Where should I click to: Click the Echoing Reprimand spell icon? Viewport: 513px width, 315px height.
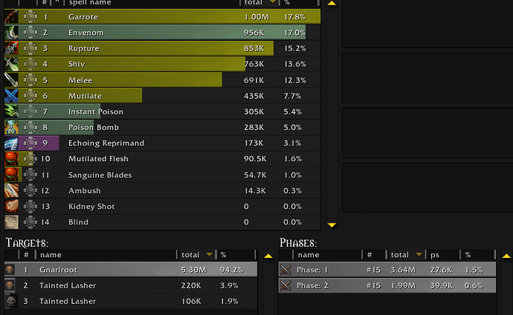pos(11,143)
